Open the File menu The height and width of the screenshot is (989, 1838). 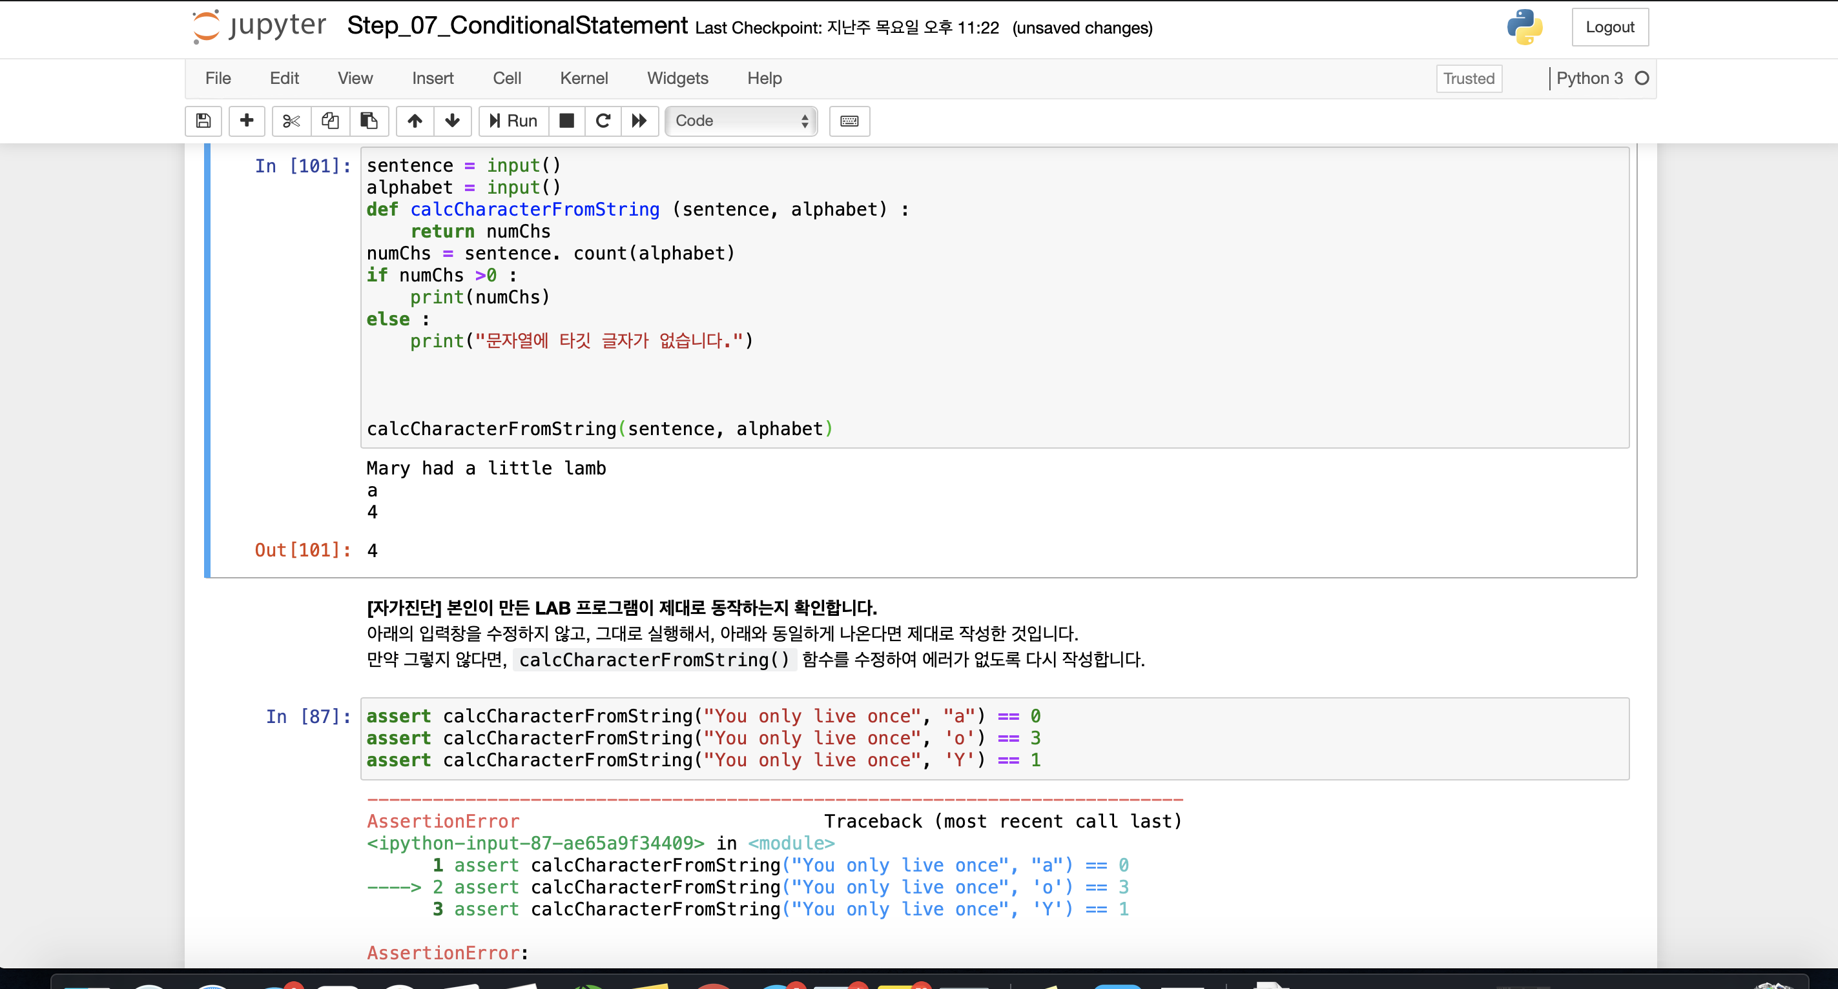coord(218,78)
